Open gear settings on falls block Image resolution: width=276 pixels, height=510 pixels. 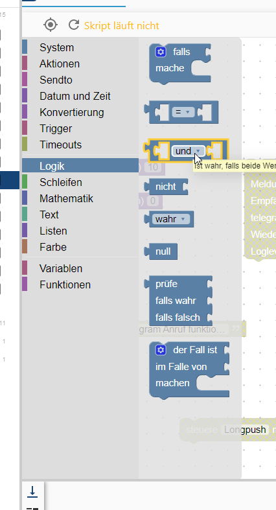161,52
